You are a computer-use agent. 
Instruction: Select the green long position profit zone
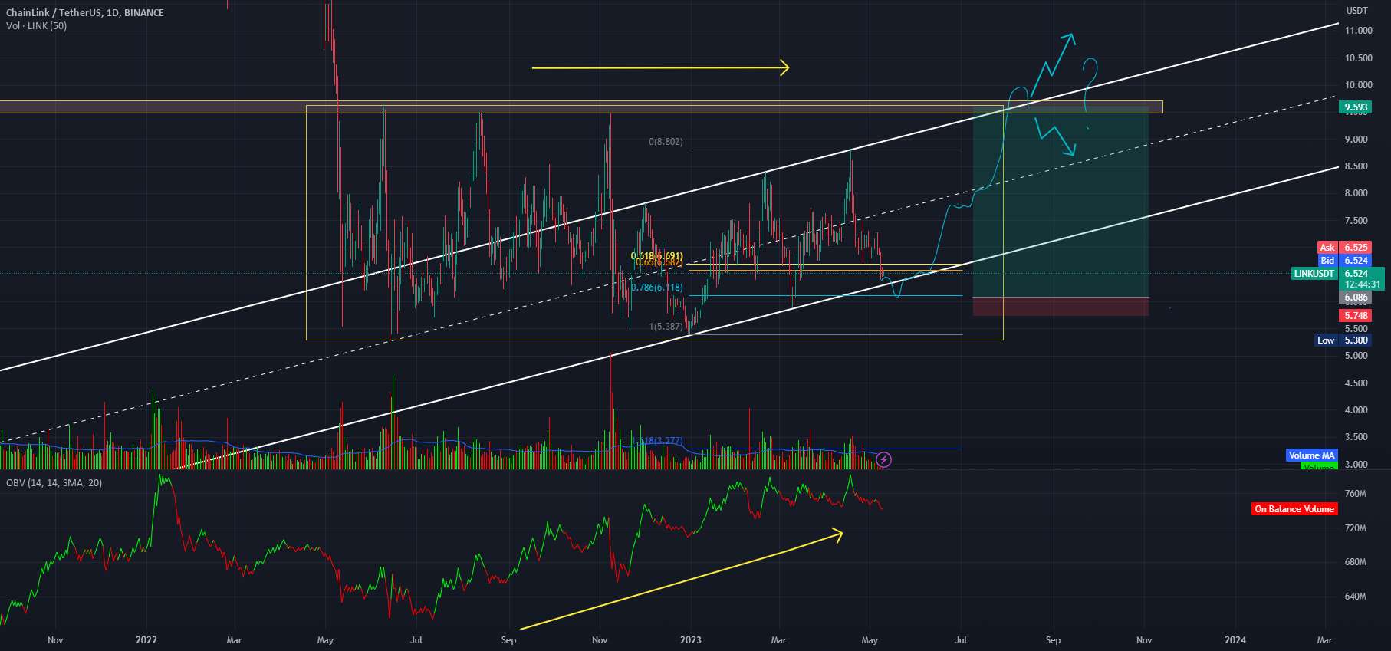point(1061,202)
